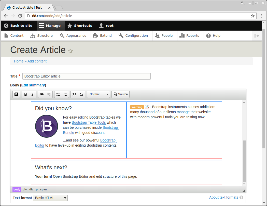Click the Bootstrap Editor toolbar icon
Viewport: 267px width, 206px height.
16,94
